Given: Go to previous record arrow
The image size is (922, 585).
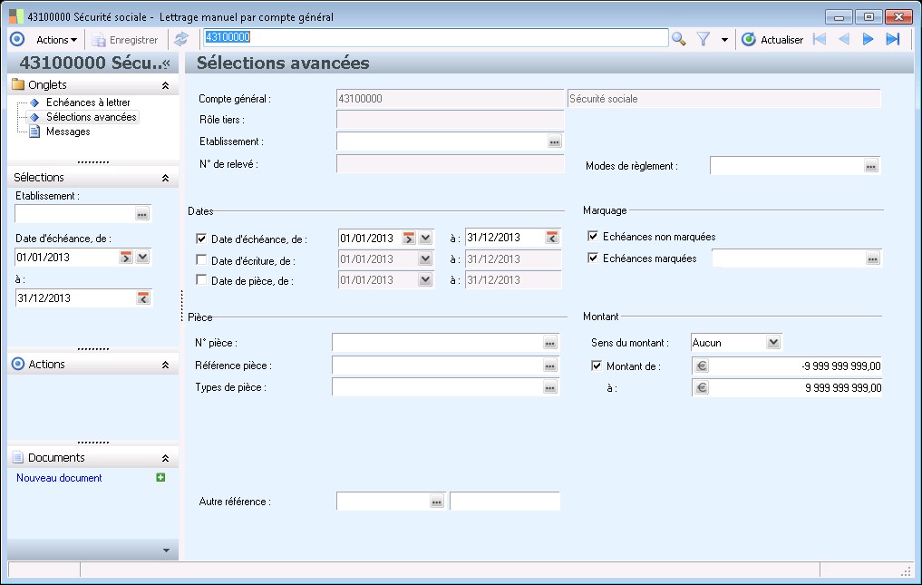Looking at the screenshot, I should click(x=844, y=39).
